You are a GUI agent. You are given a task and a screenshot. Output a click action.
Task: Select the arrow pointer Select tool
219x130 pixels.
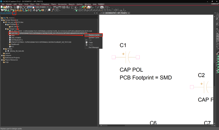click(x=2, y=10)
